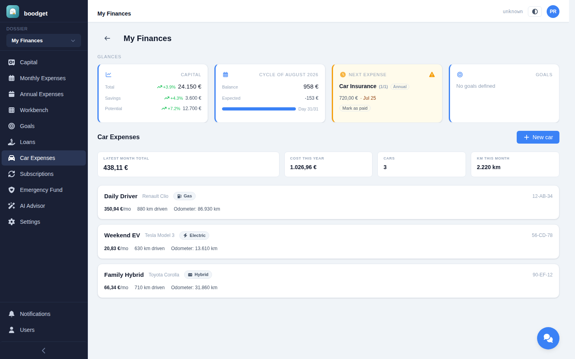The image size is (575, 359).
Task: Click the Notifications bell icon
Action: [12, 314]
